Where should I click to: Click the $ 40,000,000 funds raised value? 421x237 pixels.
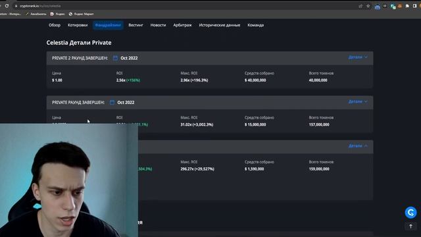pos(255,80)
